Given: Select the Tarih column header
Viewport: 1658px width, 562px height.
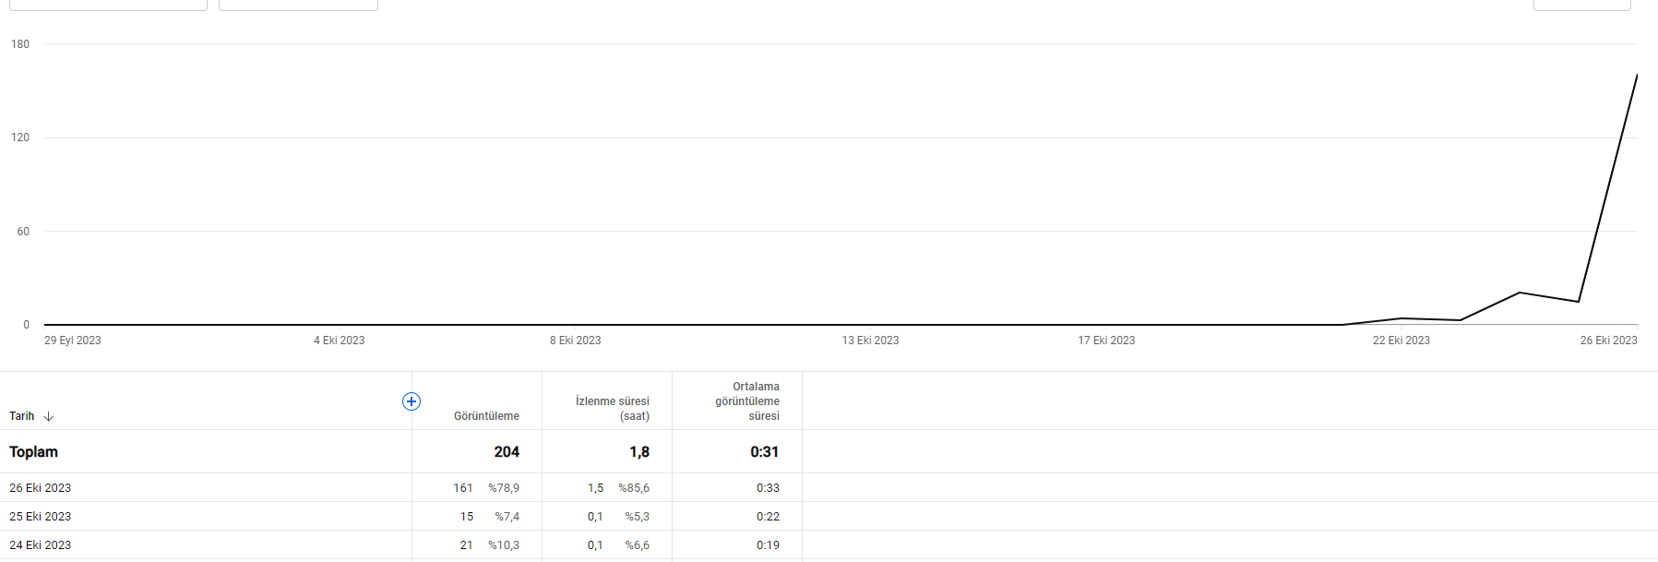Looking at the screenshot, I should pos(21,416).
